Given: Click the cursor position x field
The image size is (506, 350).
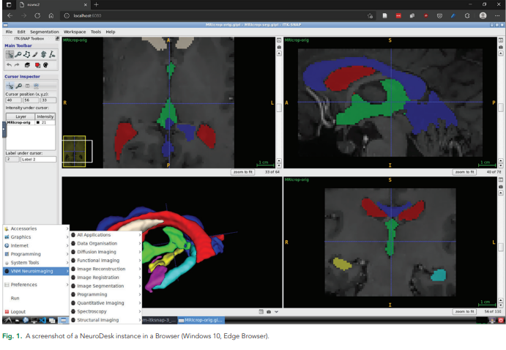Looking at the screenshot, I should coord(12,100).
